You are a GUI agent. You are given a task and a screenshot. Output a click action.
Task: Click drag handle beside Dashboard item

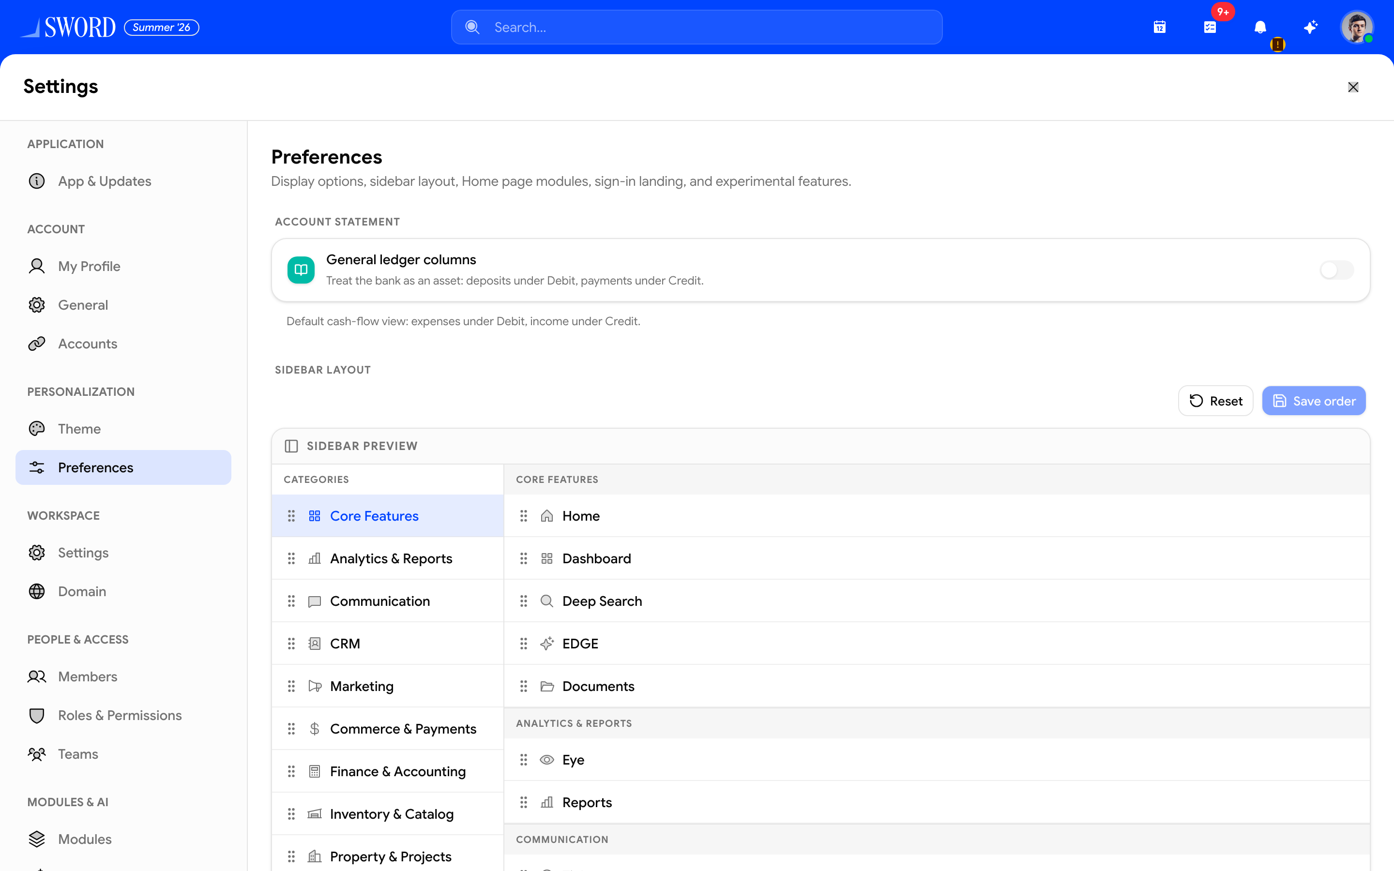[x=524, y=558]
